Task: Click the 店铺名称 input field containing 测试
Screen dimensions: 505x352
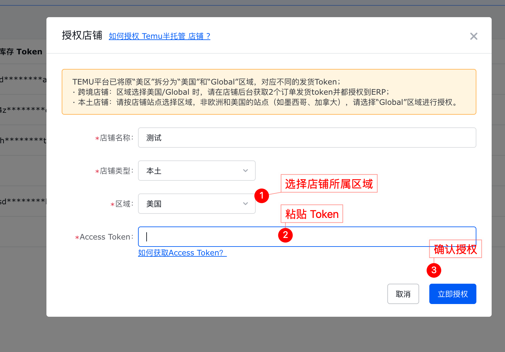Action: click(x=307, y=138)
